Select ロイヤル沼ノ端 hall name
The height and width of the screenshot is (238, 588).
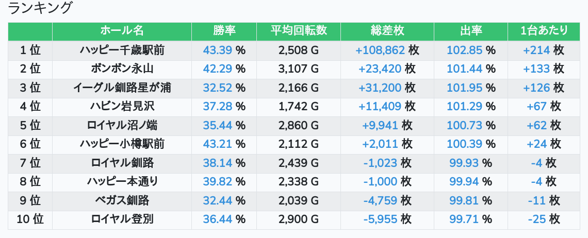(x=122, y=125)
